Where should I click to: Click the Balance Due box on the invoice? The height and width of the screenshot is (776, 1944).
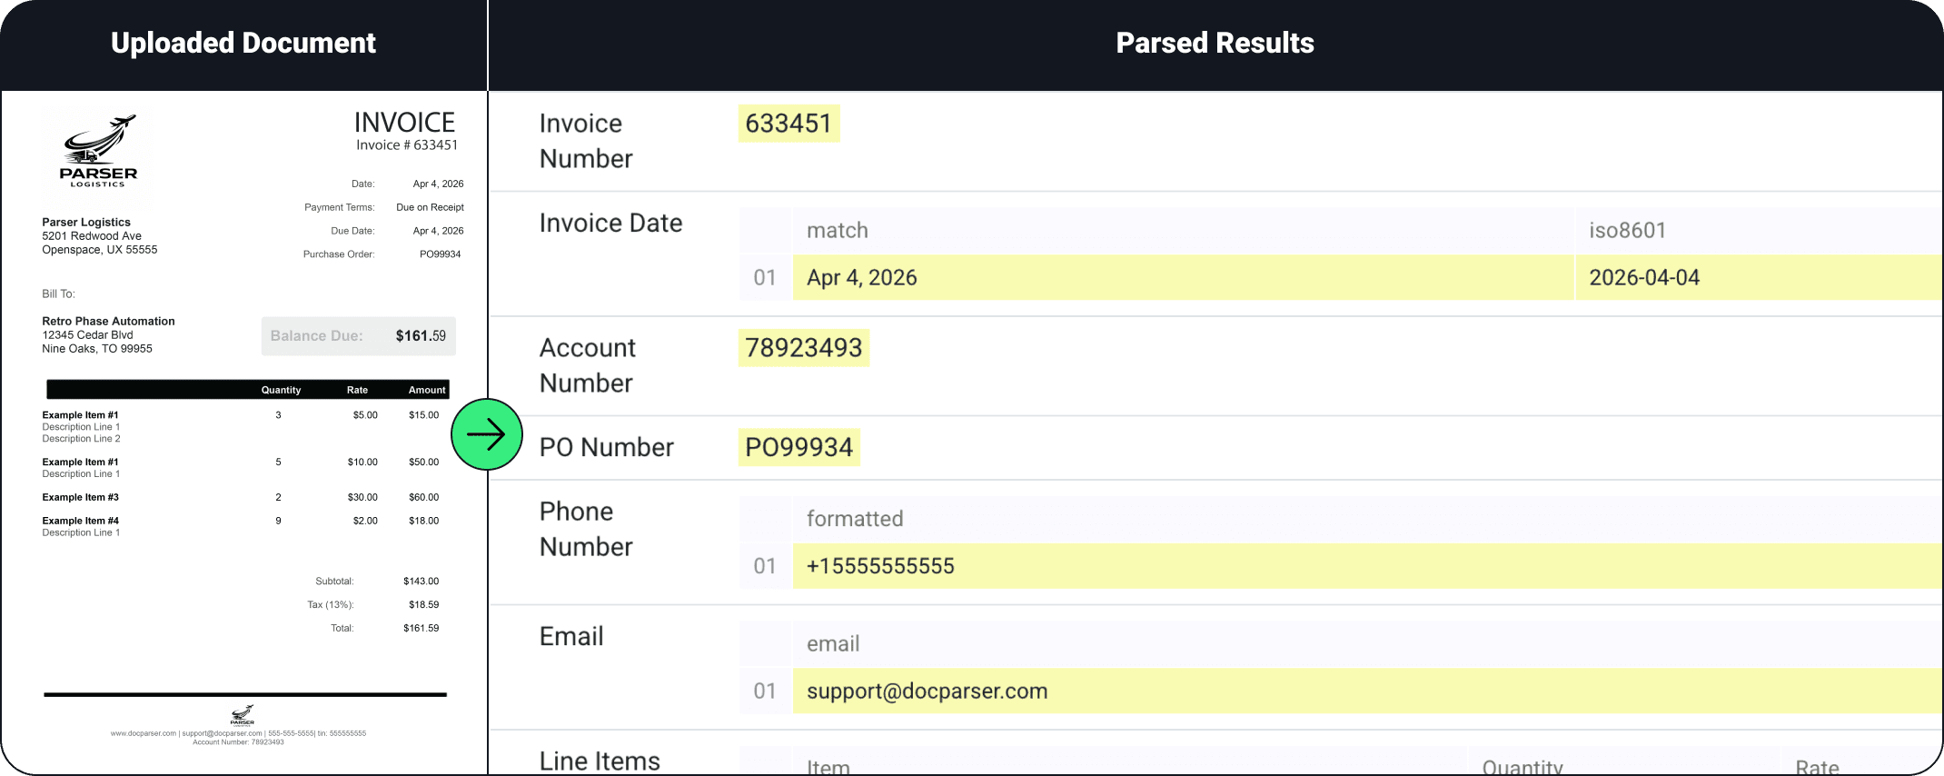point(359,336)
